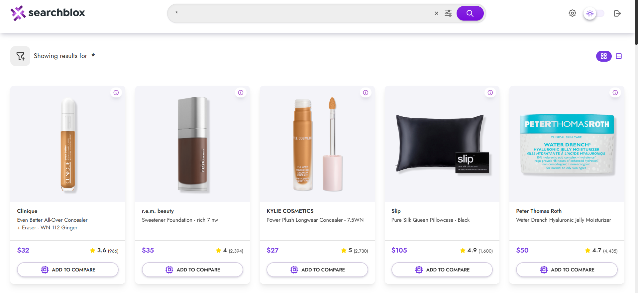Click 'Water Drench Hyaluronic Jelly Moisturizer' title
The height and width of the screenshot is (293, 638).
point(564,220)
